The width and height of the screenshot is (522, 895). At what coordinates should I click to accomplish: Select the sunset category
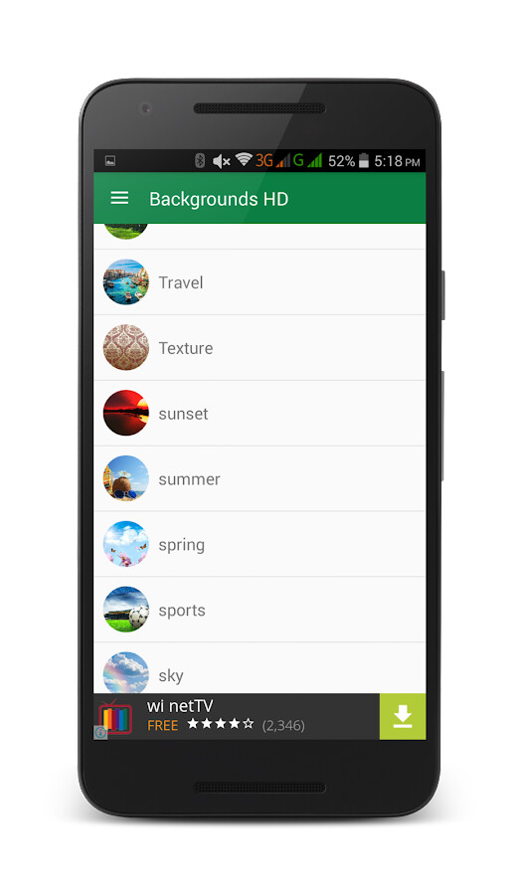(260, 414)
